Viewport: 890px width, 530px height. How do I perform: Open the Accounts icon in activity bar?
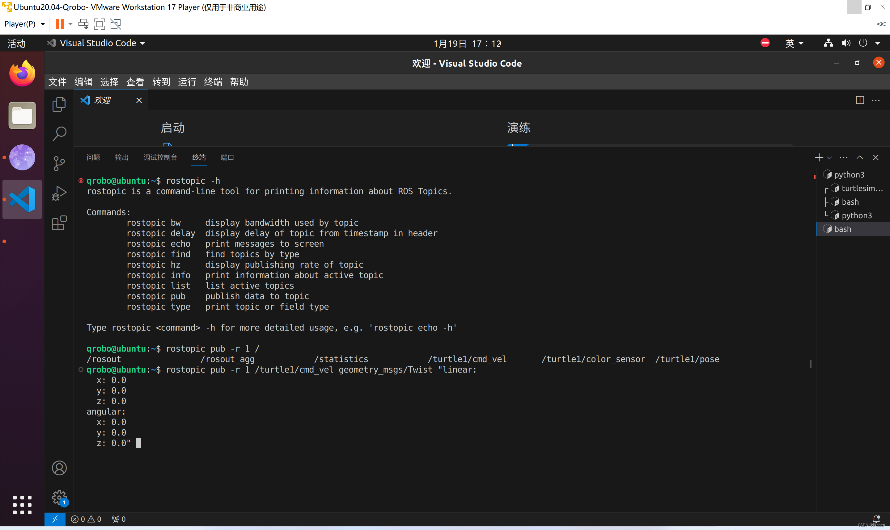click(59, 468)
